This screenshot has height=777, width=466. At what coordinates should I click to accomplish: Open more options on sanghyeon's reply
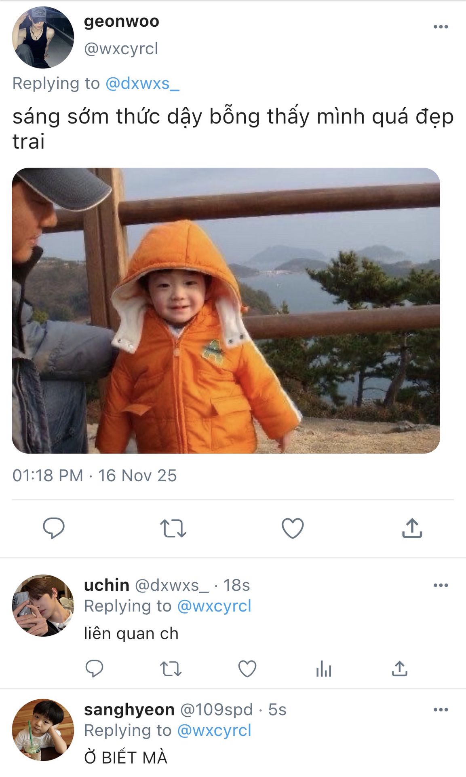(x=441, y=709)
